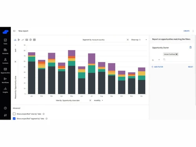Click the purple segment of the Jul bar
Screen dimensions: 196x147
(92, 58)
